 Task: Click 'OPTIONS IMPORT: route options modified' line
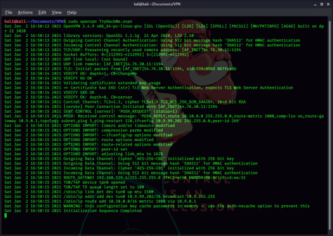click(x=79, y=140)
